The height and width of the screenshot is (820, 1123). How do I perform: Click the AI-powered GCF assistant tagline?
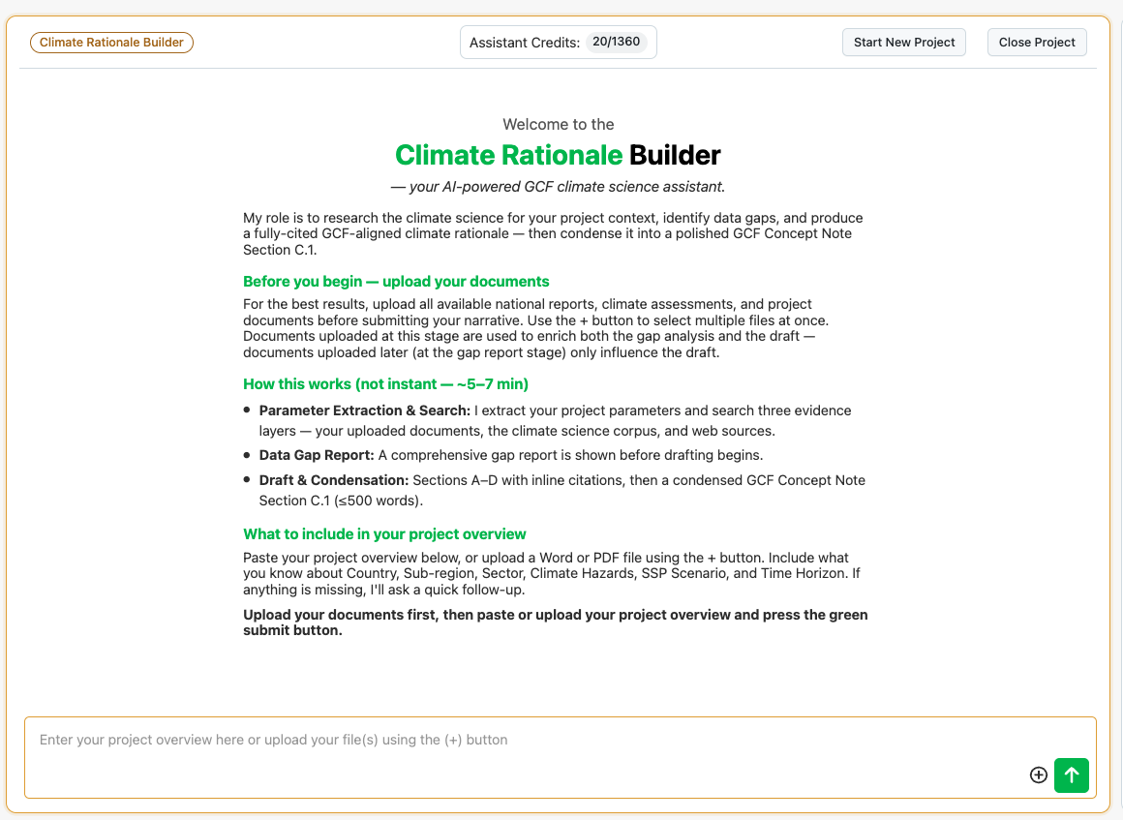pos(558,187)
